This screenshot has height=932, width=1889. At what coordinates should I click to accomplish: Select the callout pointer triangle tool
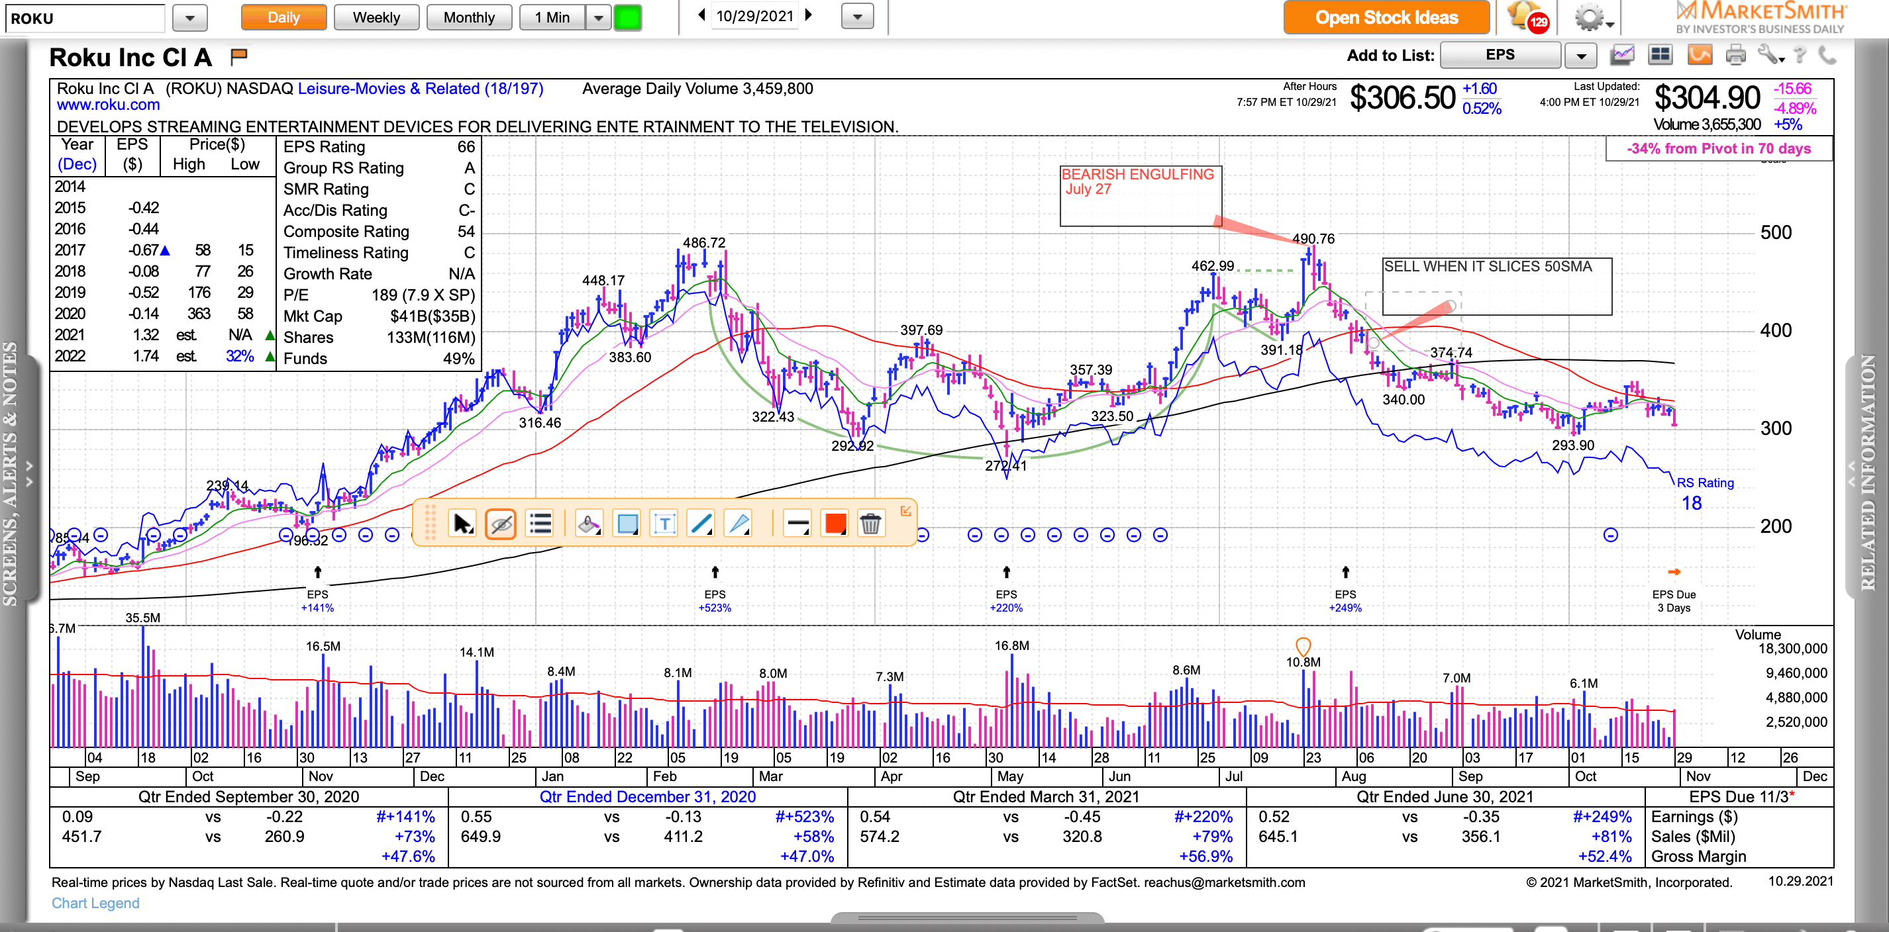coord(739,524)
